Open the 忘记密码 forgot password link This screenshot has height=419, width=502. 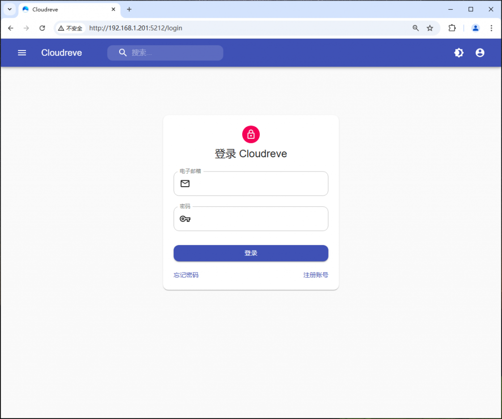186,275
